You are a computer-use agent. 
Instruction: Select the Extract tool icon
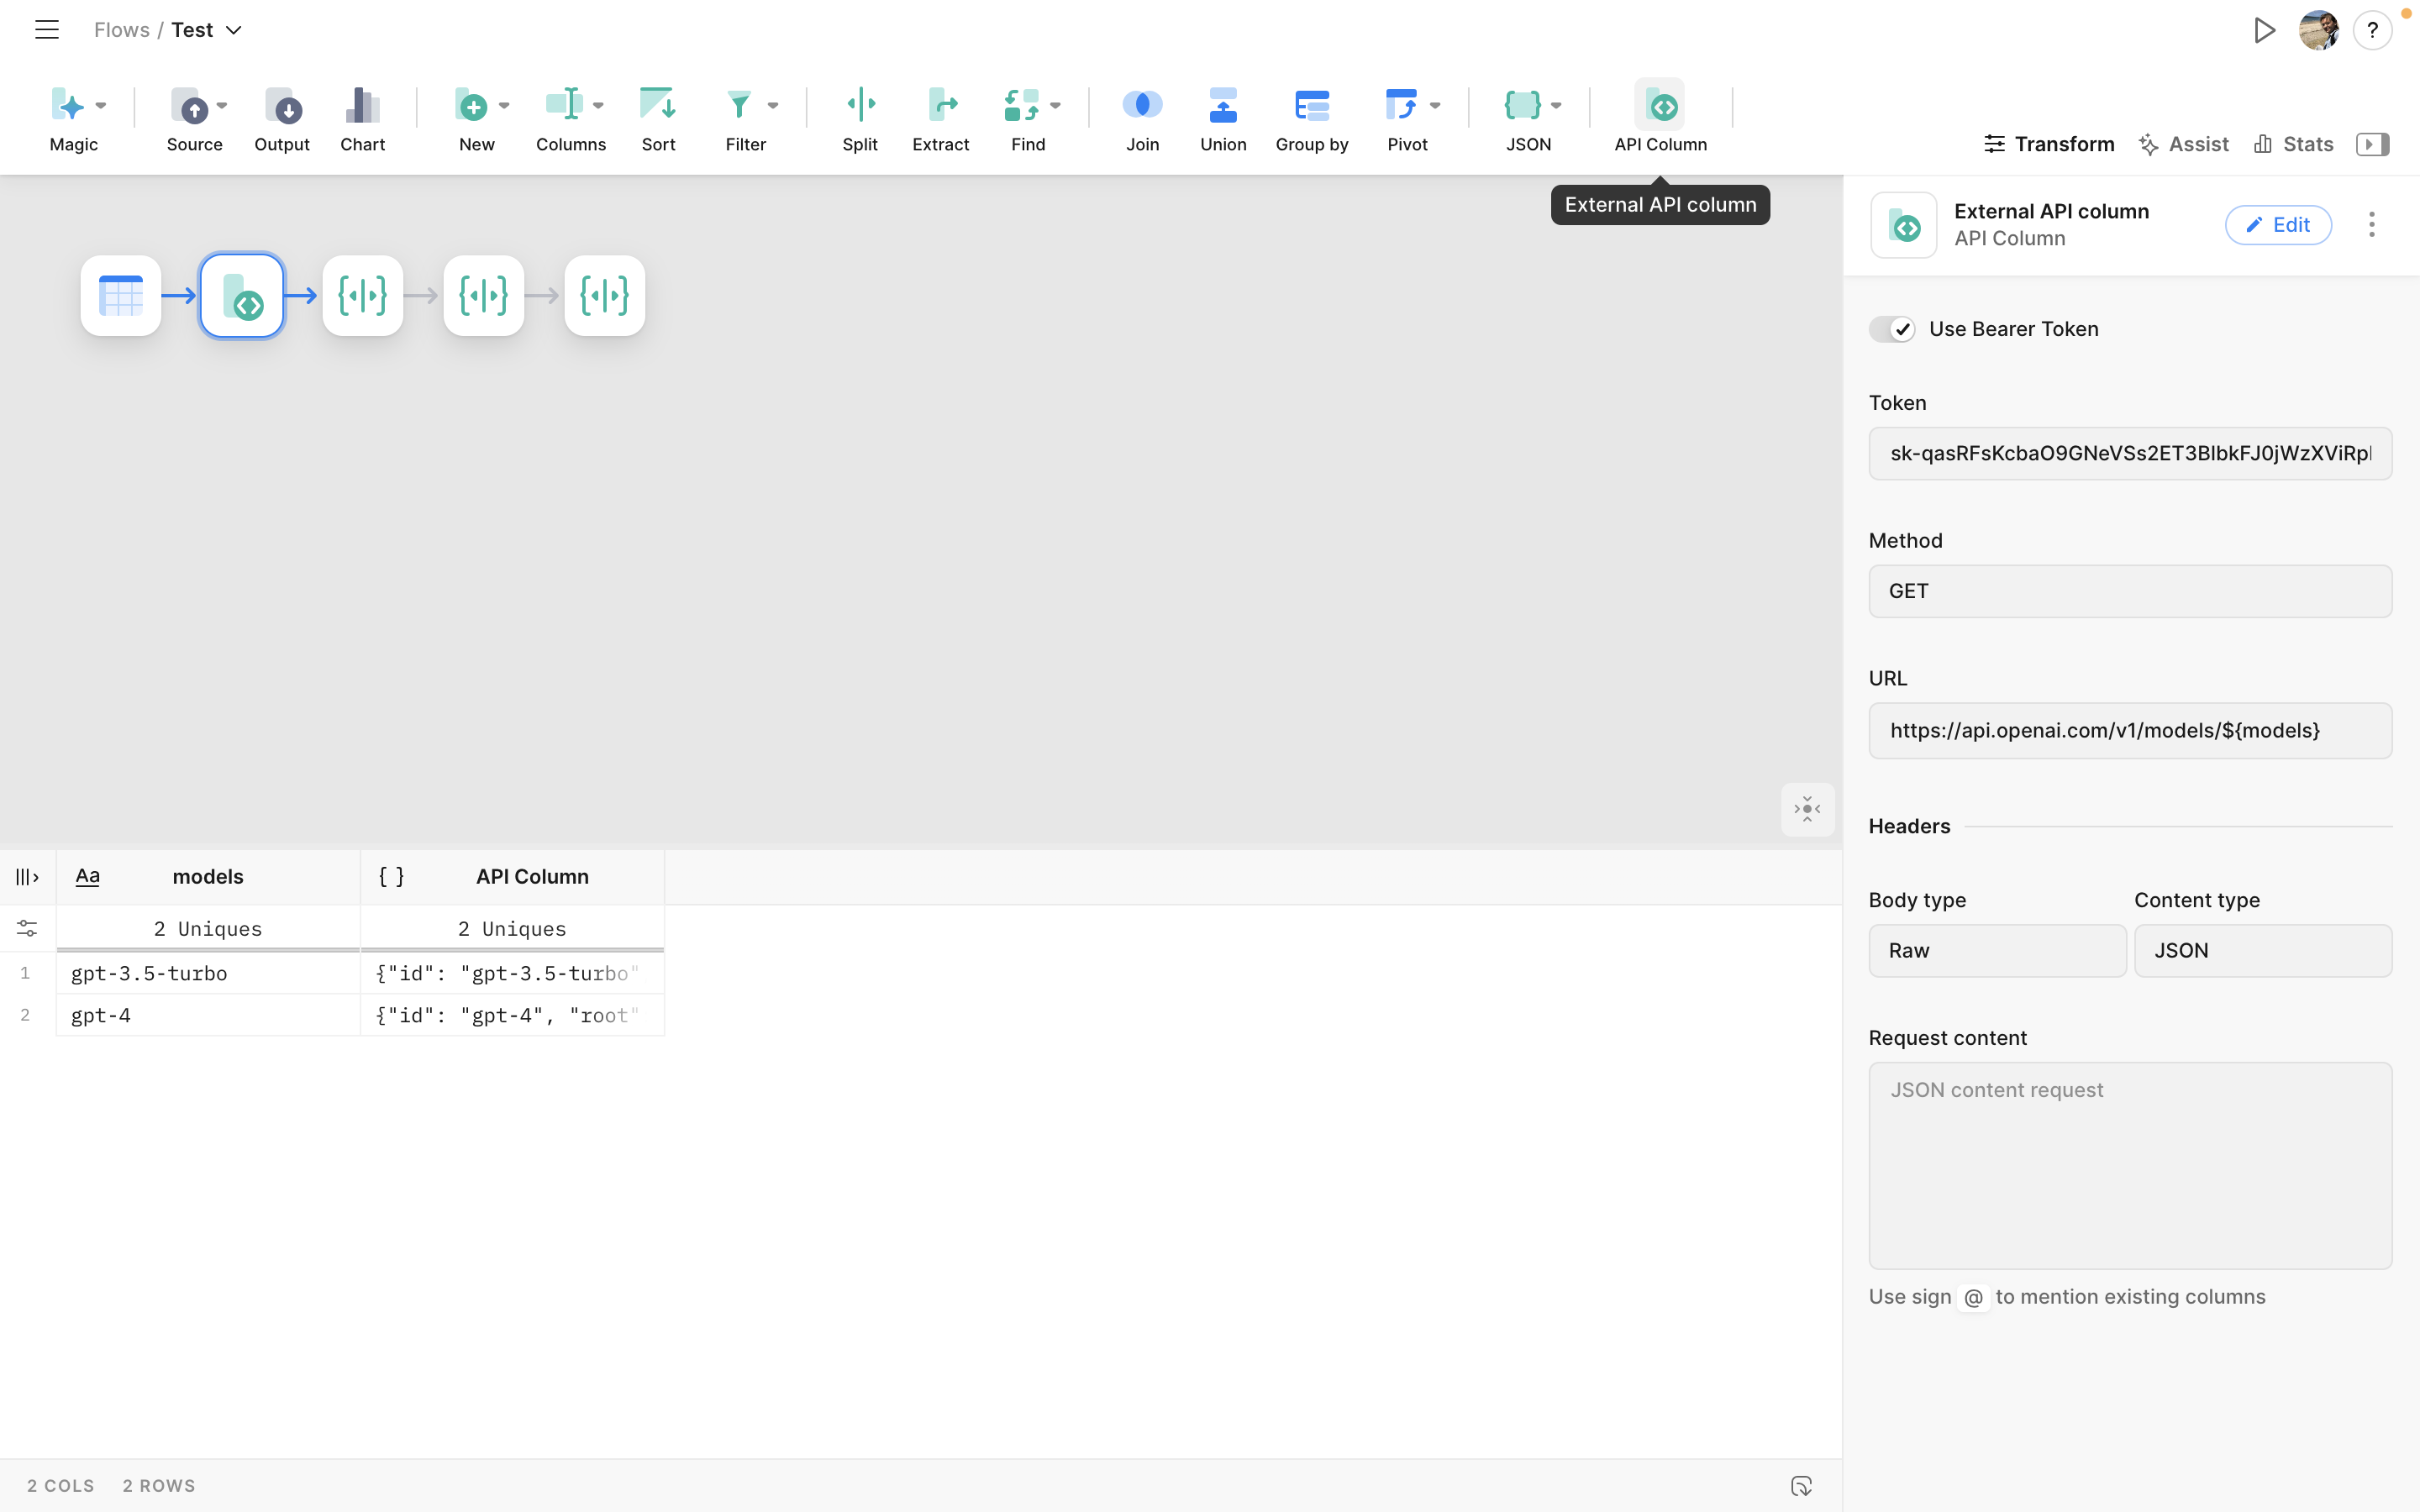pyautogui.click(x=940, y=105)
